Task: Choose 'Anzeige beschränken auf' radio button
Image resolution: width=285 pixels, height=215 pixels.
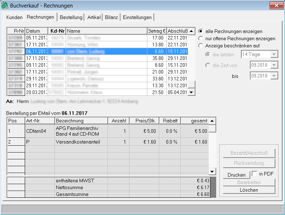Action: point(201,46)
